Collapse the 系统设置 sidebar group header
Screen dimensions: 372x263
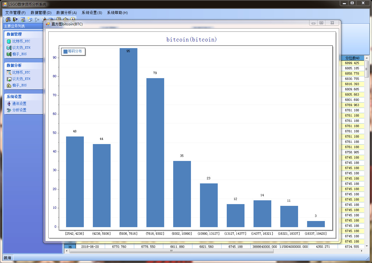(24, 97)
